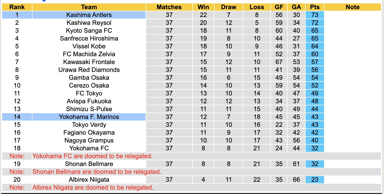The height and width of the screenshot is (194, 384).
Task: Click Kawasaki Frontale team name
Action: coord(89,62)
